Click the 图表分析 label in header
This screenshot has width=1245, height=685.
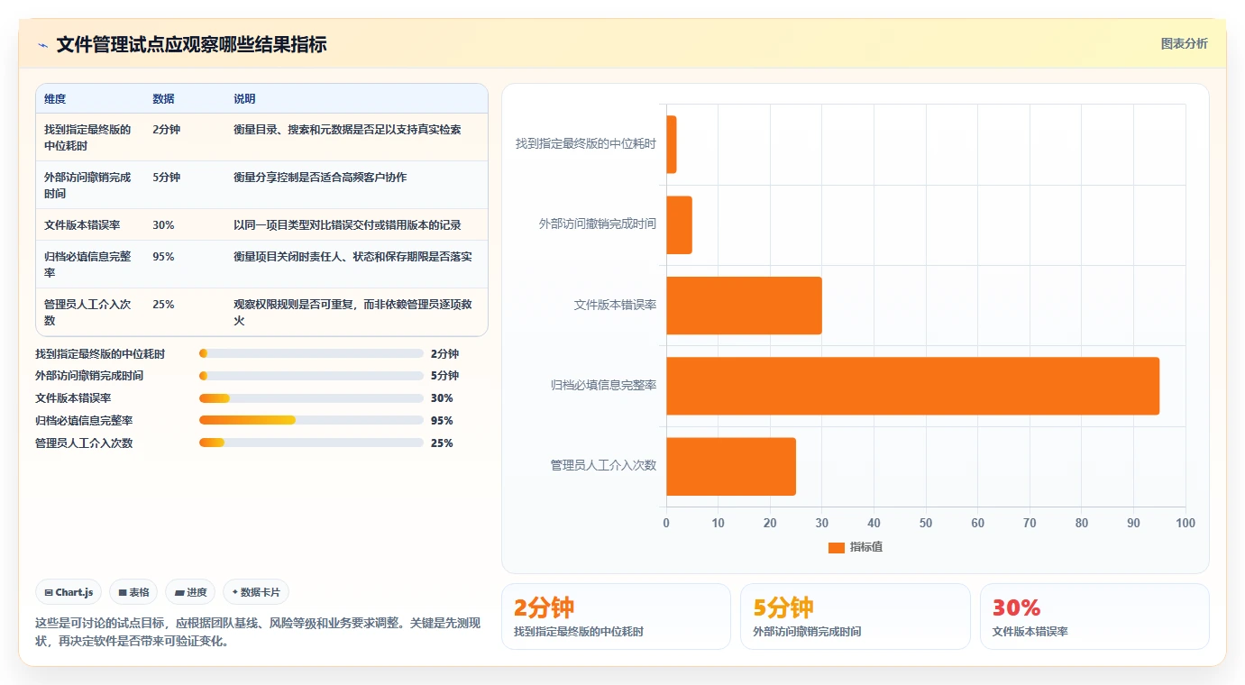[1184, 43]
